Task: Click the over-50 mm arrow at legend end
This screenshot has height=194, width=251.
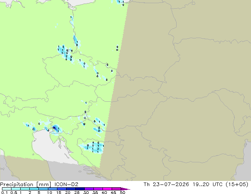Action: (125, 189)
